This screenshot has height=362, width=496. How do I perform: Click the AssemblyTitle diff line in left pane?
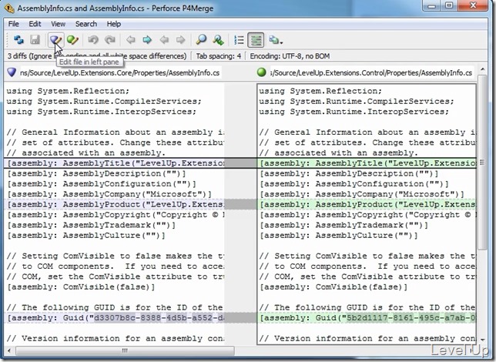116,163
